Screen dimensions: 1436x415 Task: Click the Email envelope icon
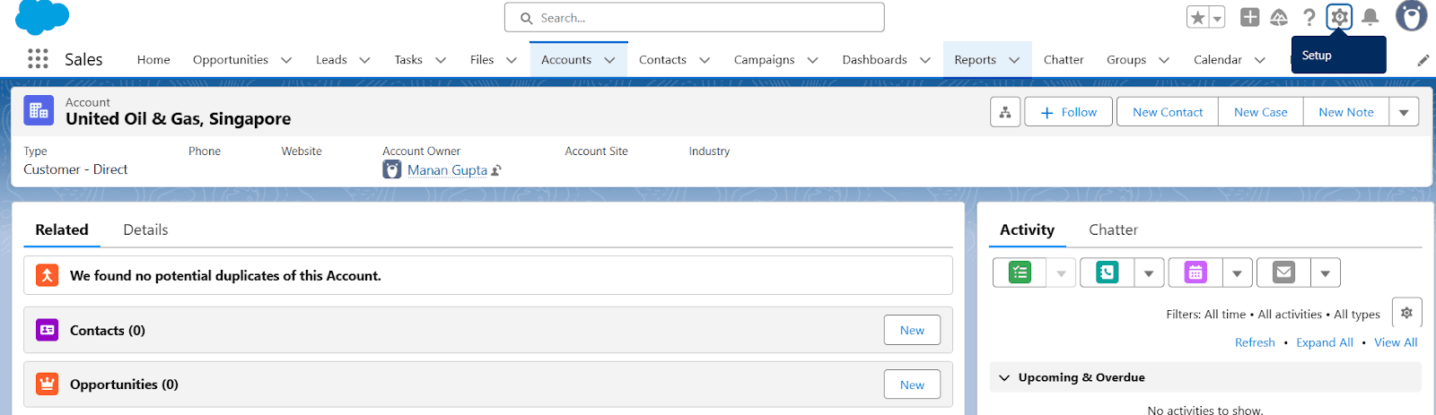click(x=1284, y=272)
